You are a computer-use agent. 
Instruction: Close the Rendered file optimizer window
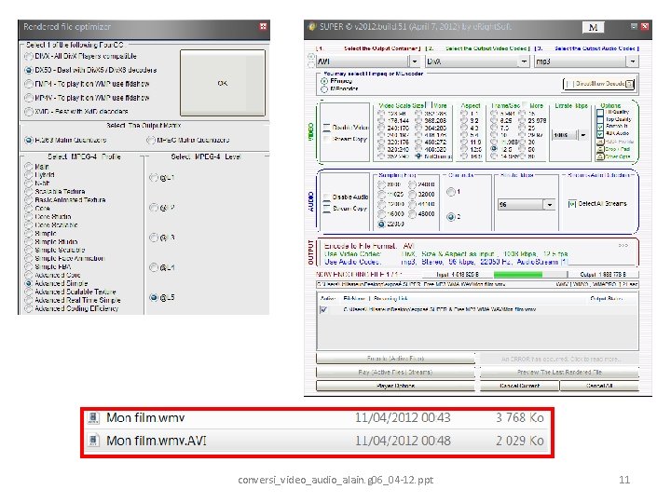[263, 26]
